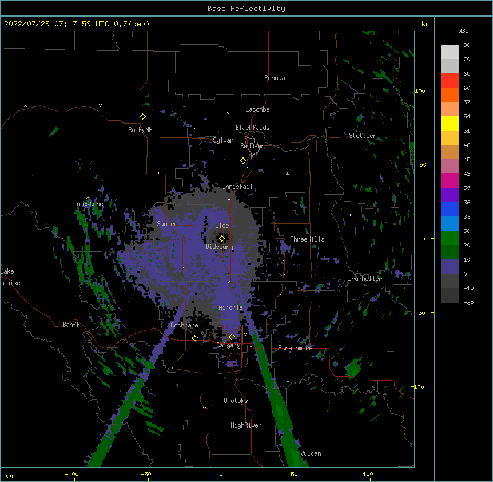Click the light gray top swatch of legend
The width and height of the screenshot is (493, 482).
point(450,52)
